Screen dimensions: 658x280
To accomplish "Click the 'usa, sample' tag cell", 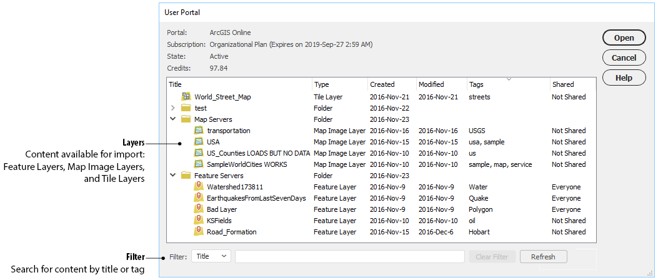I will (486, 142).
